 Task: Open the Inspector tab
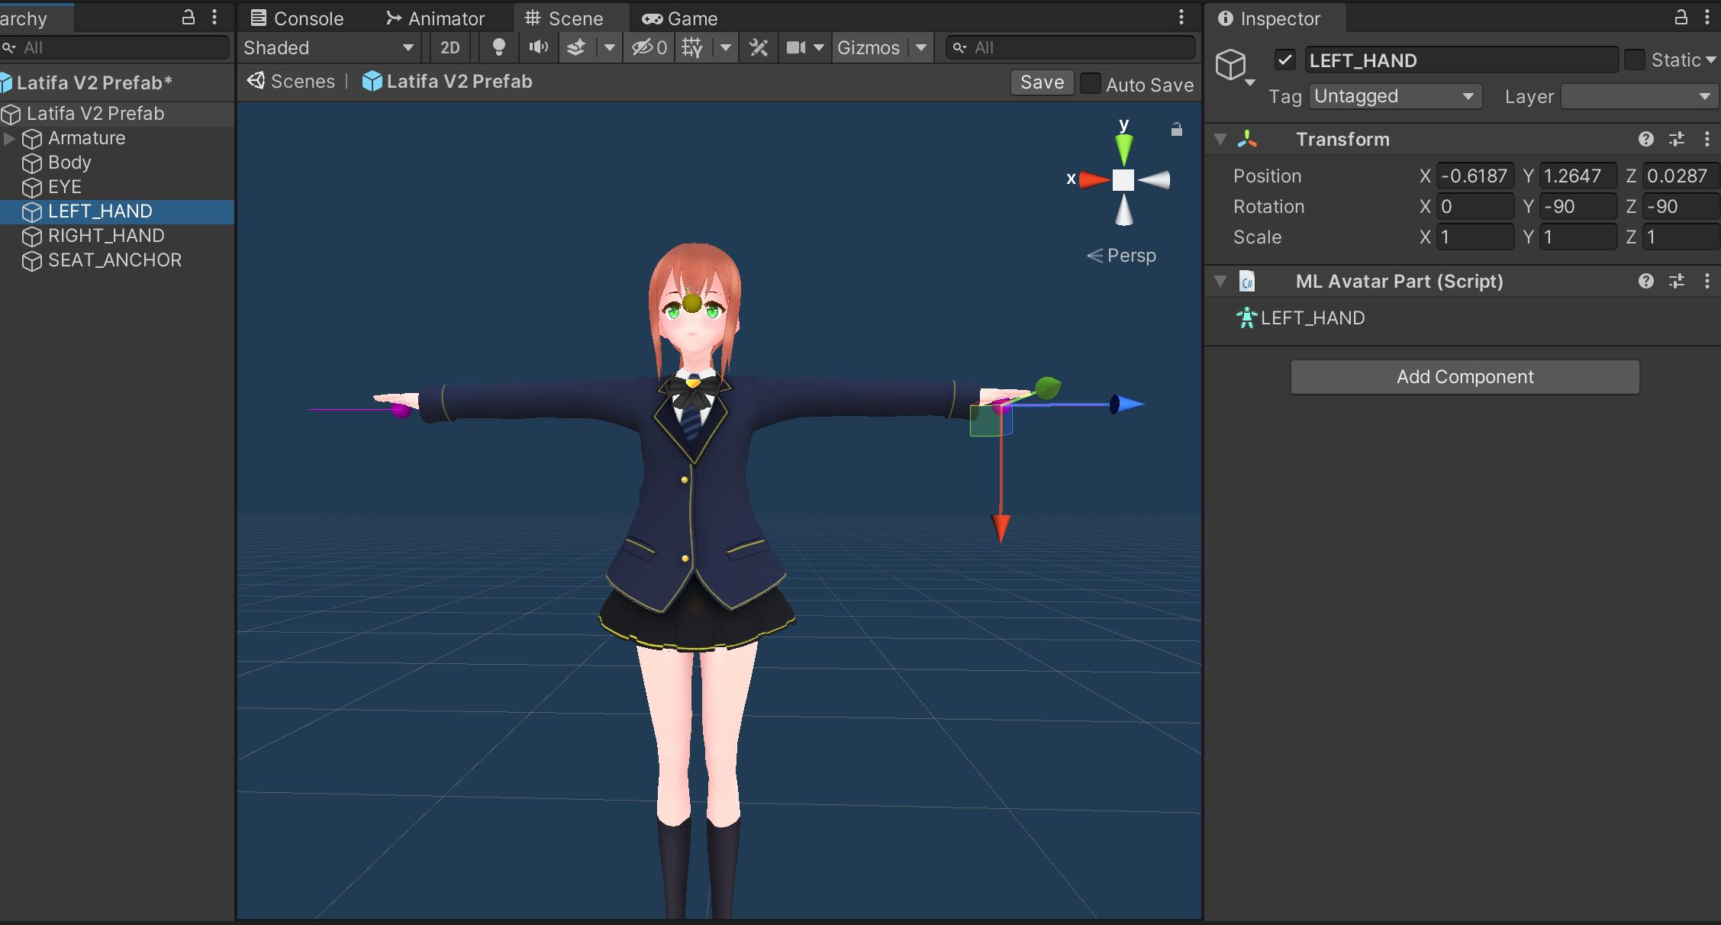coord(1268,18)
